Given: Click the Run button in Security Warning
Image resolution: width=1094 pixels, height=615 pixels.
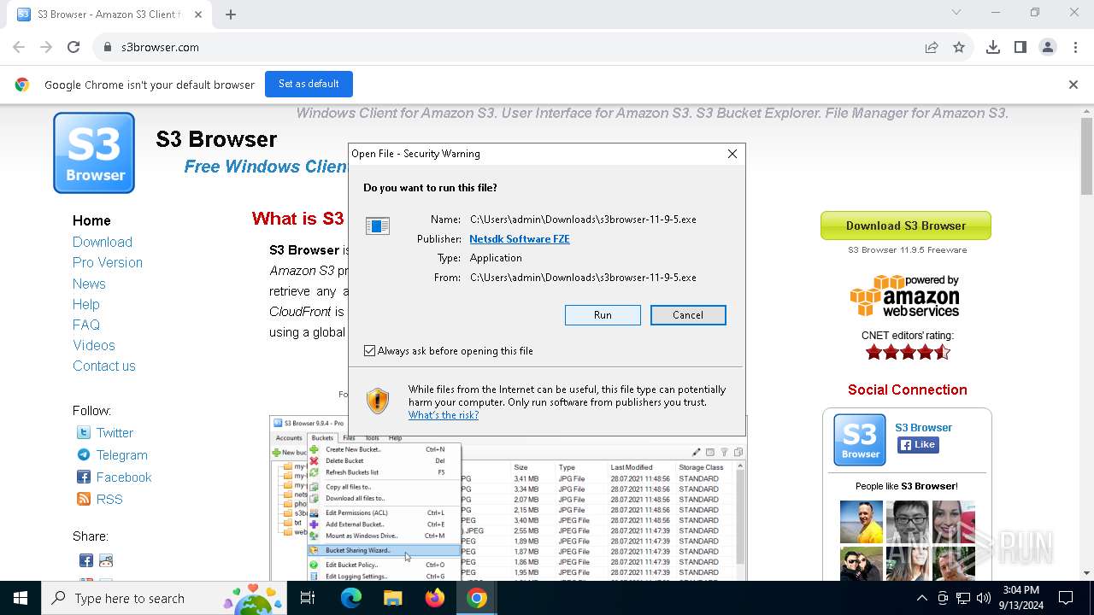Looking at the screenshot, I should [x=603, y=315].
